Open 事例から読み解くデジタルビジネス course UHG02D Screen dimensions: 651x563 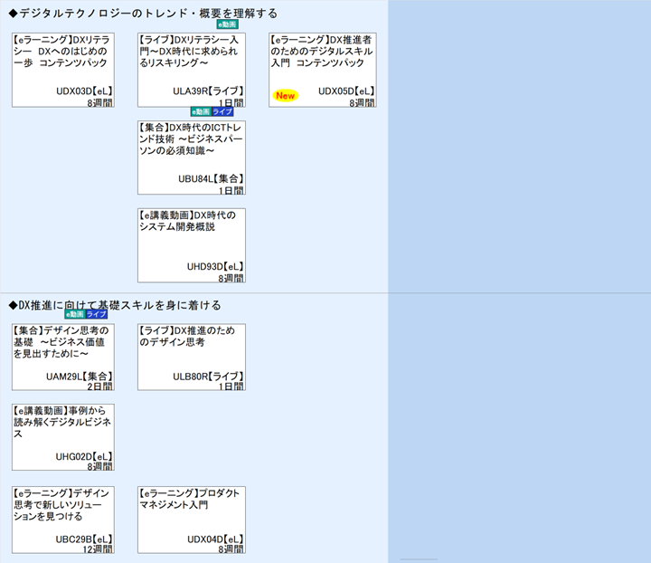click(62, 436)
